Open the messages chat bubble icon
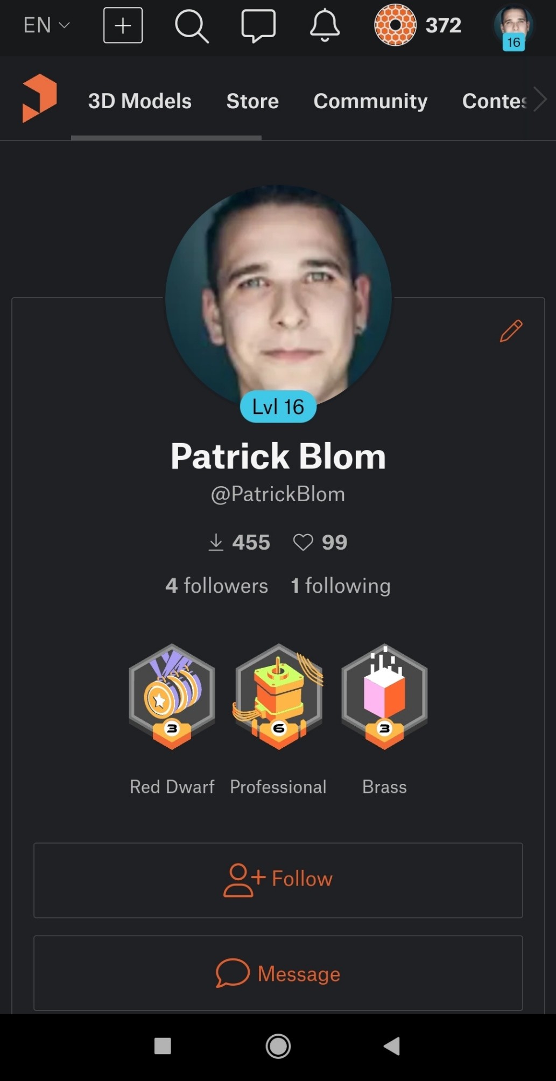This screenshot has width=556, height=1081. (258, 25)
